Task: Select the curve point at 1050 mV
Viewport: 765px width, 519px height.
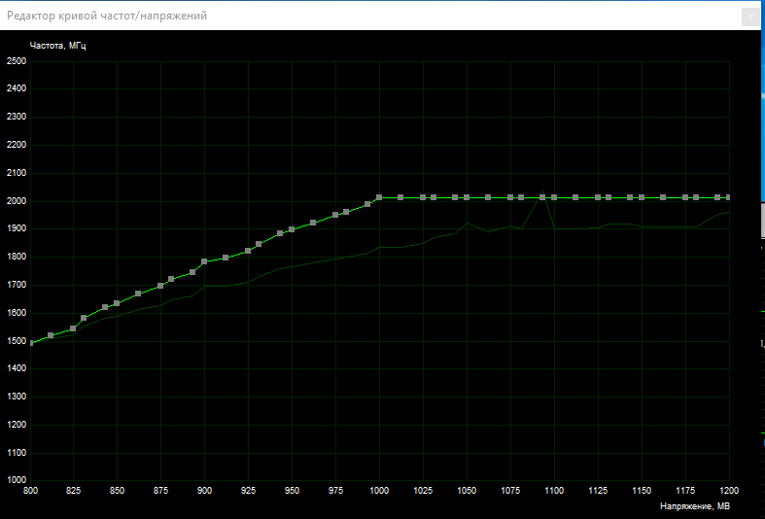Action: coord(467,197)
